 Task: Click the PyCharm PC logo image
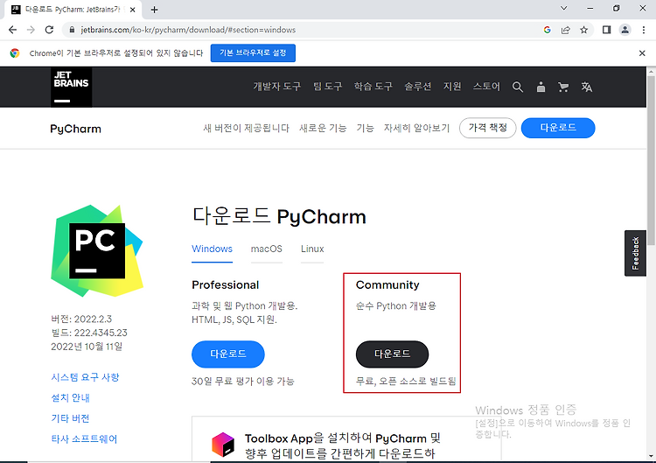(x=97, y=251)
